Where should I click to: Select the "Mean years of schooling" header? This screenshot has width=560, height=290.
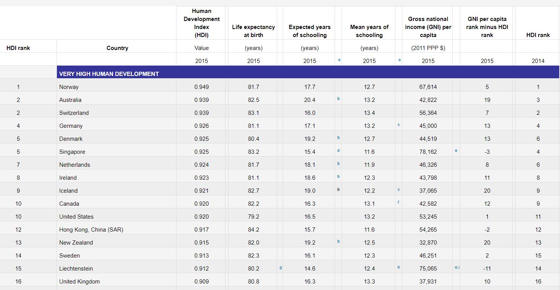(x=369, y=31)
